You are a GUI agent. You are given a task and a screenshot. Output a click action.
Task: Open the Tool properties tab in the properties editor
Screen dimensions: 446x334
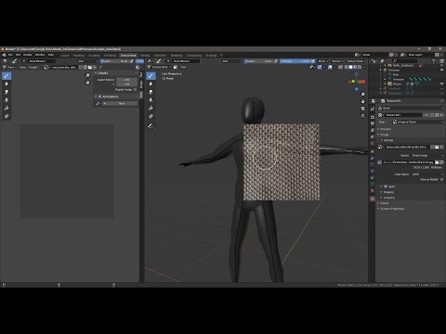[x=373, y=109]
